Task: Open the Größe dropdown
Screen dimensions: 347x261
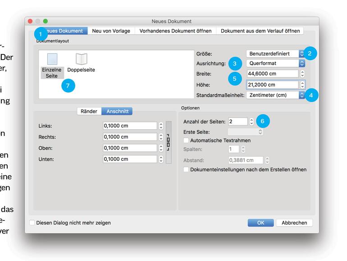Action: pos(275,54)
